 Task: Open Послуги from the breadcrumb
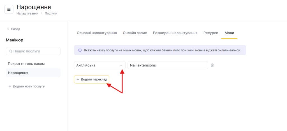coord(51,13)
